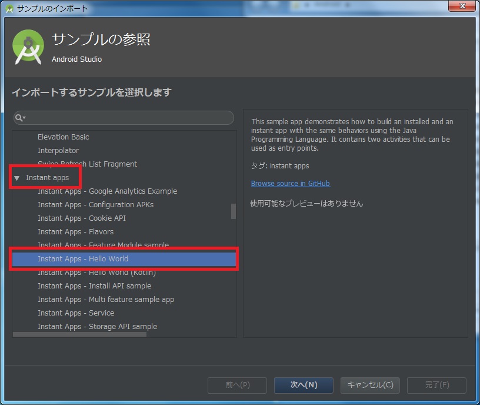Click the Android Studio logo icon
The height and width of the screenshot is (405, 480).
pos(28,47)
